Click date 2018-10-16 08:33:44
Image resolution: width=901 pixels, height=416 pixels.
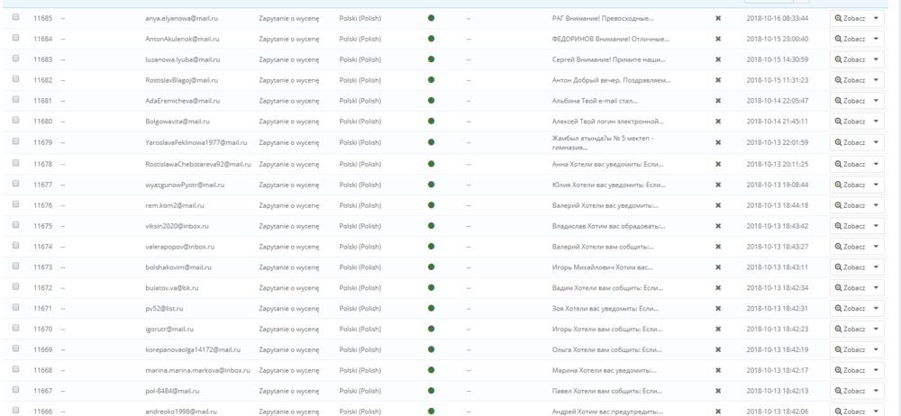tap(778, 18)
